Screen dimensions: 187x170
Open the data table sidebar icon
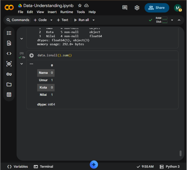(9, 95)
